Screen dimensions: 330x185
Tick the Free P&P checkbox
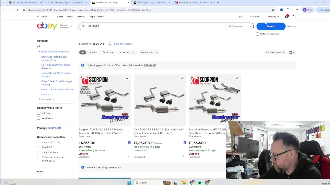[39, 147]
